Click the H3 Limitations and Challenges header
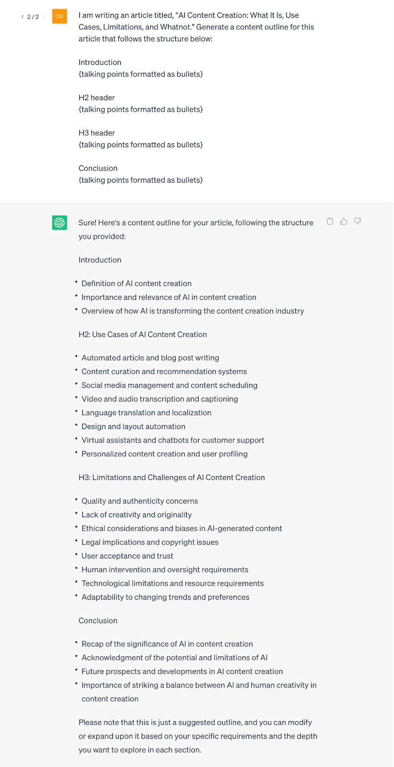 point(172,477)
